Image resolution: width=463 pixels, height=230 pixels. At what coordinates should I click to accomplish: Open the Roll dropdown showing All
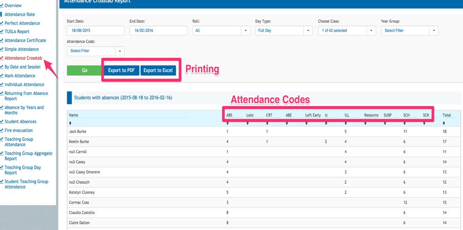coord(221,31)
